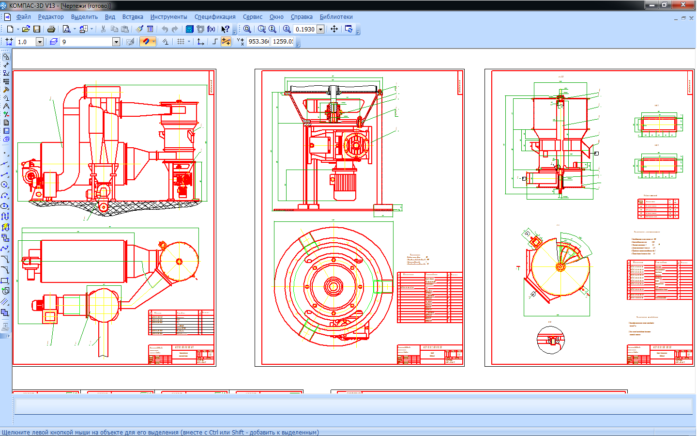Open the zoom scale 0.1930 dropdown
The width and height of the screenshot is (697, 436).
[320, 29]
